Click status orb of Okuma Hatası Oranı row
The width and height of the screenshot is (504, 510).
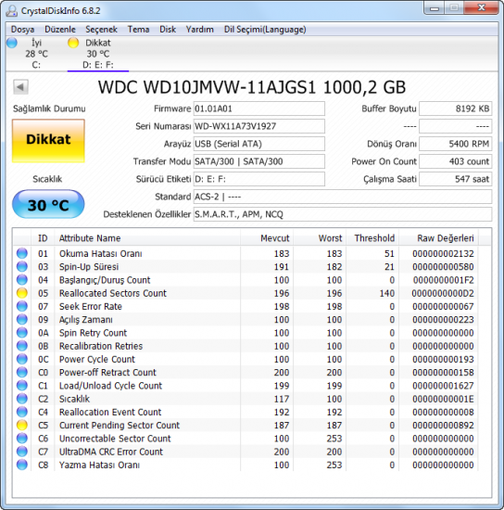(22, 253)
